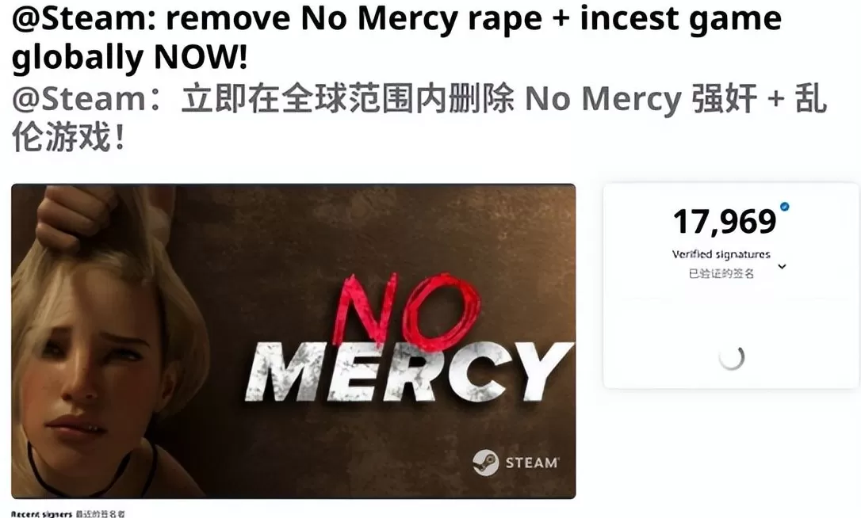Click the grey "@Steam" in Chinese title
Screen dimensions: 861x518
pyautogui.click(x=79, y=99)
